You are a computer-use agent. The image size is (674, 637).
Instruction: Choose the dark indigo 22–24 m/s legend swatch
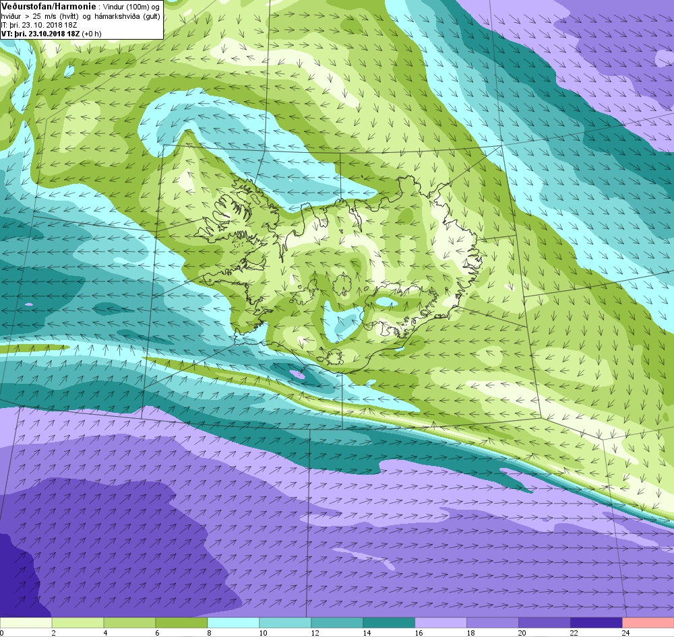pyautogui.click(x=596, y=624)
